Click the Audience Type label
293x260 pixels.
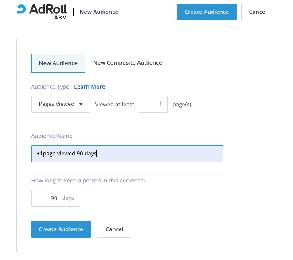50,87
